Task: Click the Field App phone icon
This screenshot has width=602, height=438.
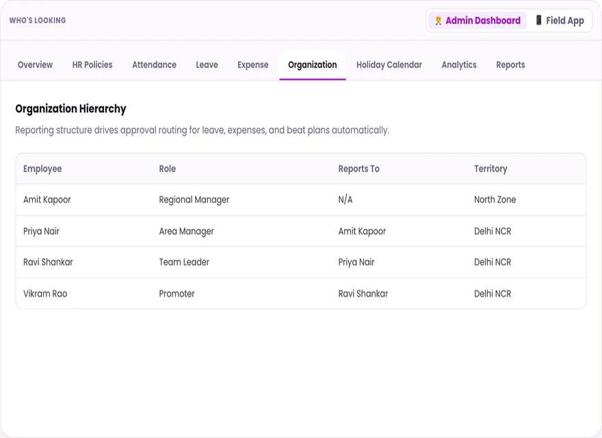Action: click(538, 21)
